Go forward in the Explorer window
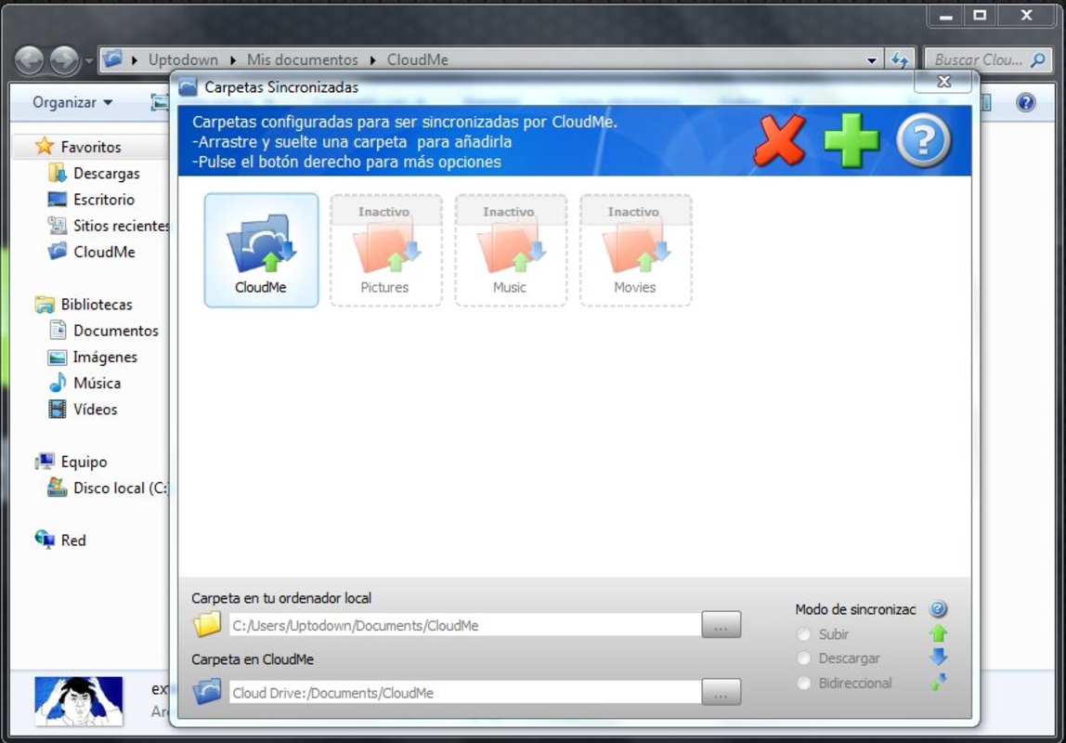This screenshot has height=743, width=1066. click(65, 60)
